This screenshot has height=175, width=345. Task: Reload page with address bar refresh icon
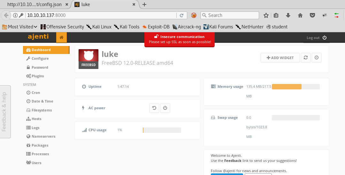(x=181, y=15)
